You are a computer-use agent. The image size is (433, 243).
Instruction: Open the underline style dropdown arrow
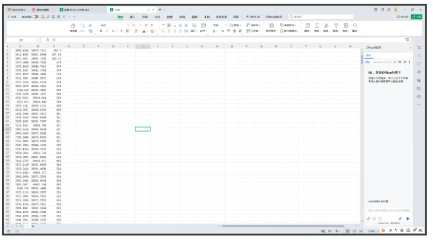116,31
